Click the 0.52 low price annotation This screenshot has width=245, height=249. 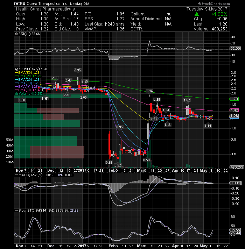click(118, 165)
